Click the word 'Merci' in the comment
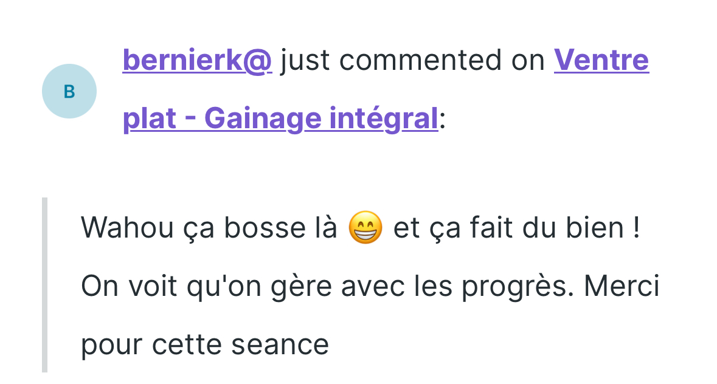This screenshot has width=717, height=384. (622, 287)
